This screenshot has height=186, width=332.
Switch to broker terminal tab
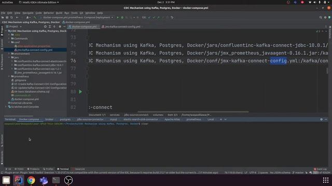tap(49, 119)
